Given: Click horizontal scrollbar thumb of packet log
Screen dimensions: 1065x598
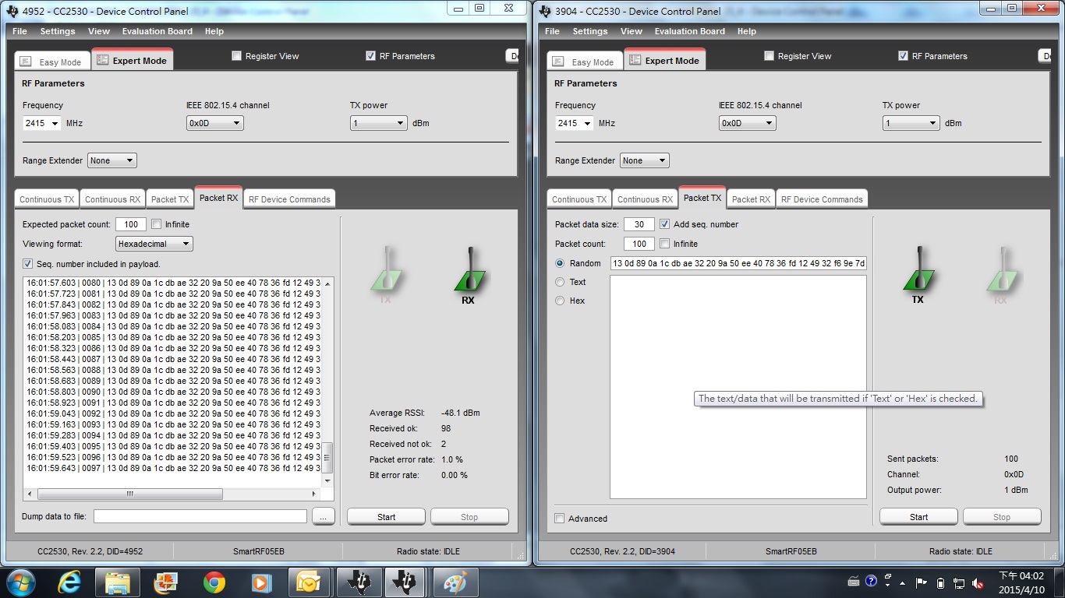Looking at the screenshot, I should (x=130, y=494).
